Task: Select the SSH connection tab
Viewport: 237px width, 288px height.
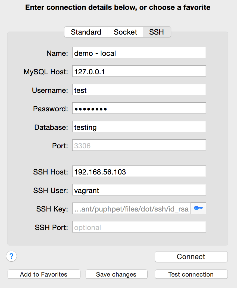Action: [x=157, y=32]
